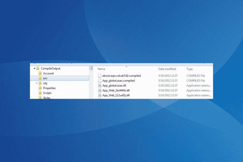Click the scroll up arrow of tree pane
This screenshot has width=243, height=162.
click(91, 68)
